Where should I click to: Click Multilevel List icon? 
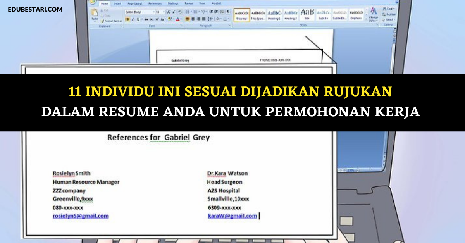[203, 12]
